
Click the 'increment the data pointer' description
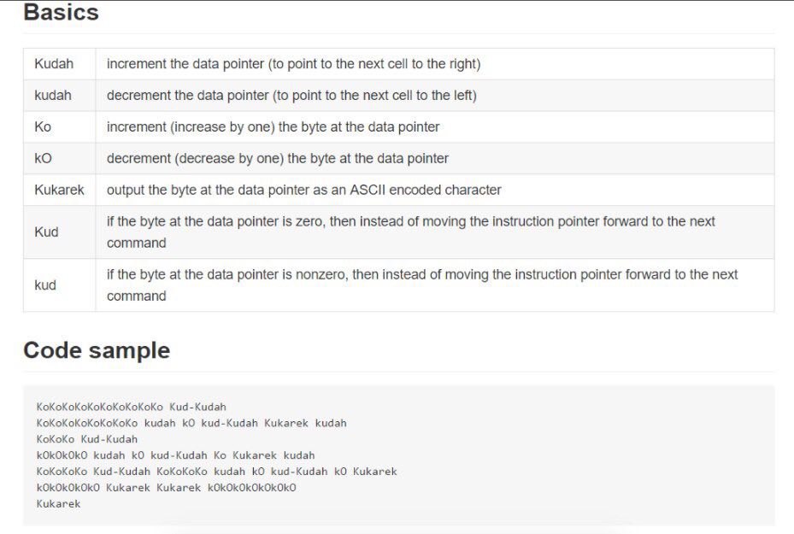pyautogui.click(x=293, y=64)
